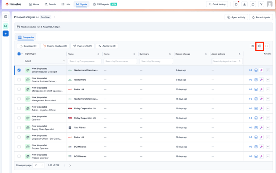276x173 pixels.
Task: Open Rows per page dropdown
Action: coord(39,165)
